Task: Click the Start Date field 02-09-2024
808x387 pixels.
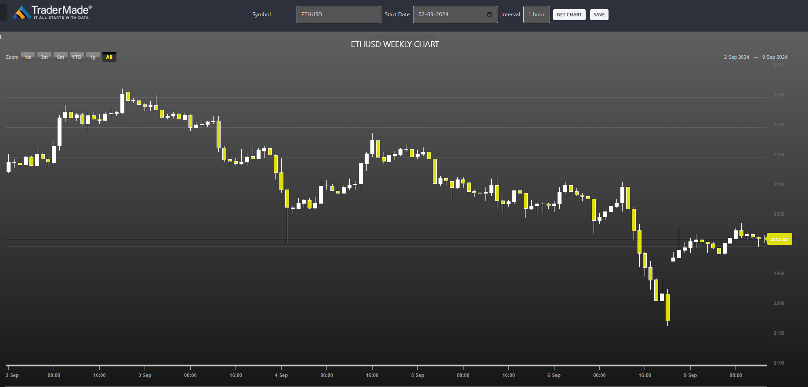Action: [x=455, y=14]
